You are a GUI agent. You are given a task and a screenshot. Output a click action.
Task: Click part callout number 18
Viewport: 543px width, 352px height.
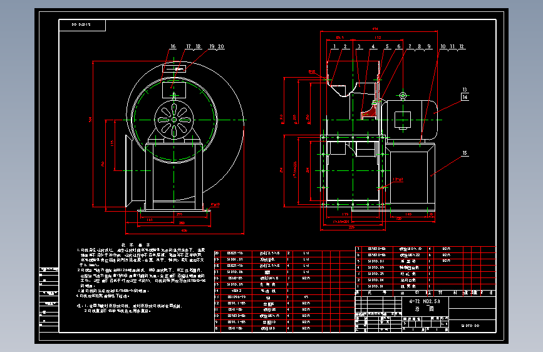pyautogui.click(x=198, y=46)
